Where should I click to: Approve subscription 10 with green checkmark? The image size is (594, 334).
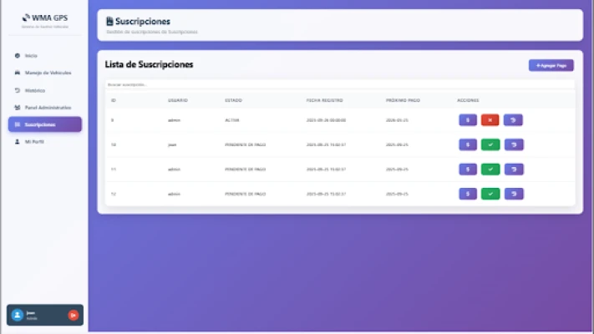tap(490, 144)
